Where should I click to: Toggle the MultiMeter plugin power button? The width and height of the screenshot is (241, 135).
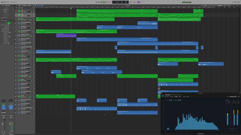pos(163,96)
